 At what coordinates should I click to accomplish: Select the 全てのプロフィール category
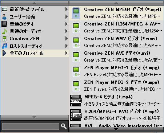coord(35,53)
